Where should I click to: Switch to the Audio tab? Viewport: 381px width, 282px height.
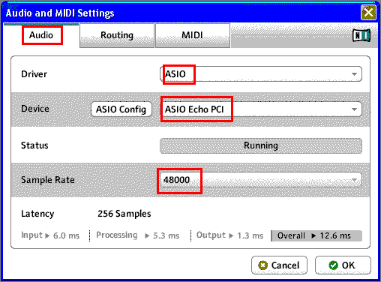41,35
